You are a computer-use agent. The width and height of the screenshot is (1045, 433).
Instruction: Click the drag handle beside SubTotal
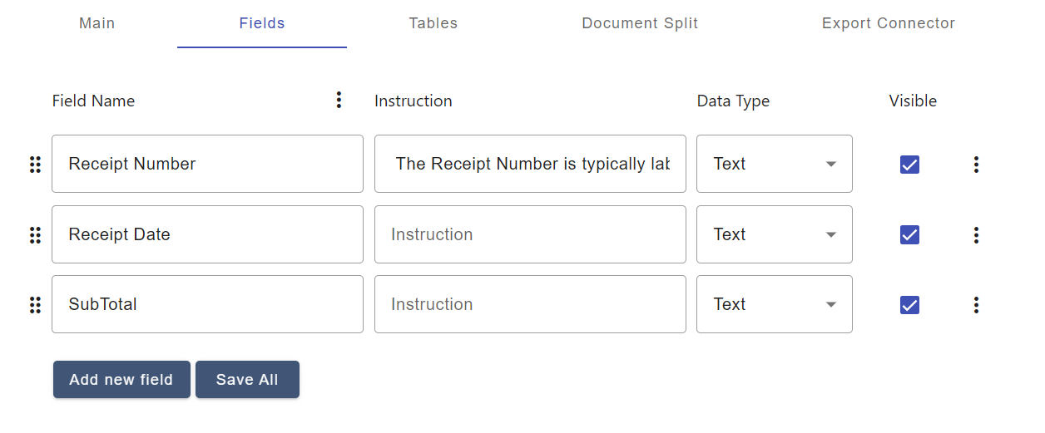pos(35,305)
